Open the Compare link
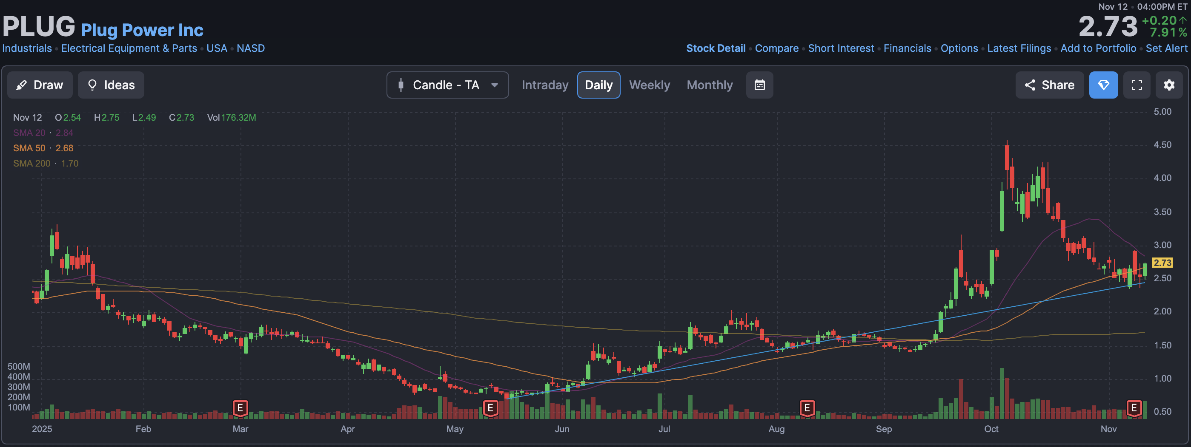Screen dimensions: 1191x447 (776, 48)
